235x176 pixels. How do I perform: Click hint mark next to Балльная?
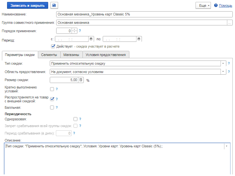click(x=57, y=107)
